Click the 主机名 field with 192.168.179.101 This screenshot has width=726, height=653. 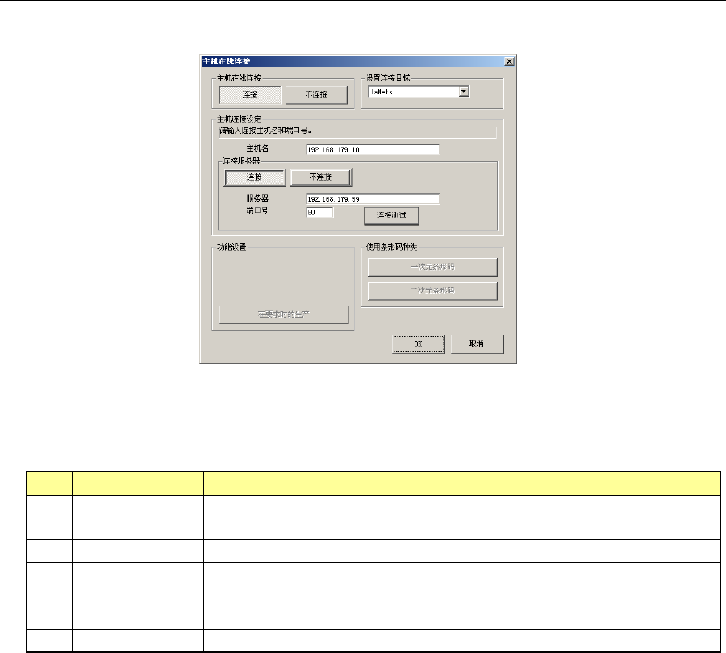tap(373, 149)
